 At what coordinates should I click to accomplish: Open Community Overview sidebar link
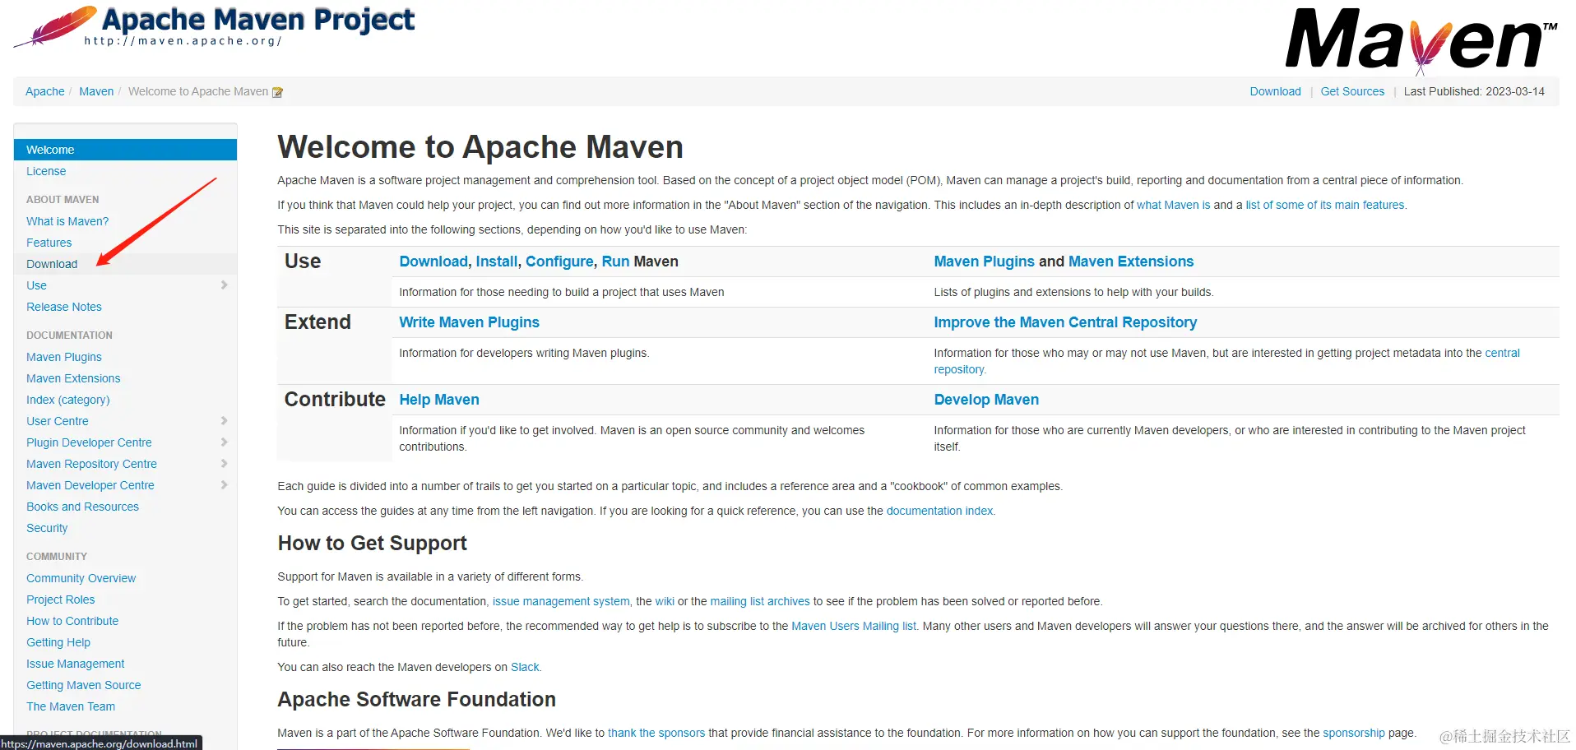click(81, 578)
